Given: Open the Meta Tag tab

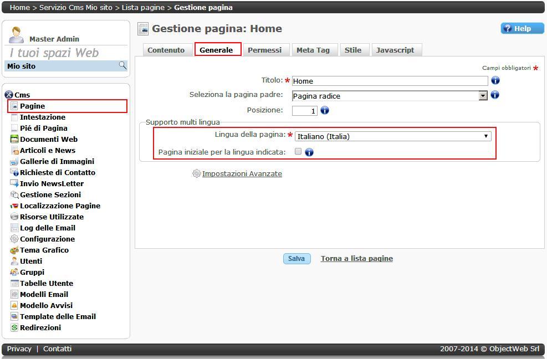Looking at the screenshot, I should click(313, 50).
